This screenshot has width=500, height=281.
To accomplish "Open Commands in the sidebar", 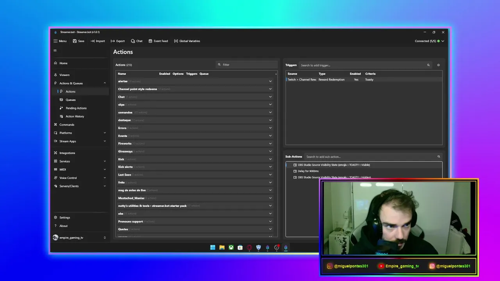I will [80, 124].
